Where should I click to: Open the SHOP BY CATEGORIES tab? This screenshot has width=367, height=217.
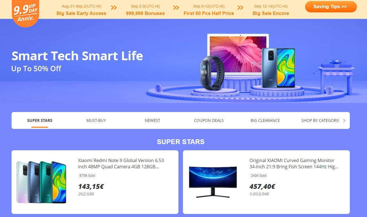point(320,120)
